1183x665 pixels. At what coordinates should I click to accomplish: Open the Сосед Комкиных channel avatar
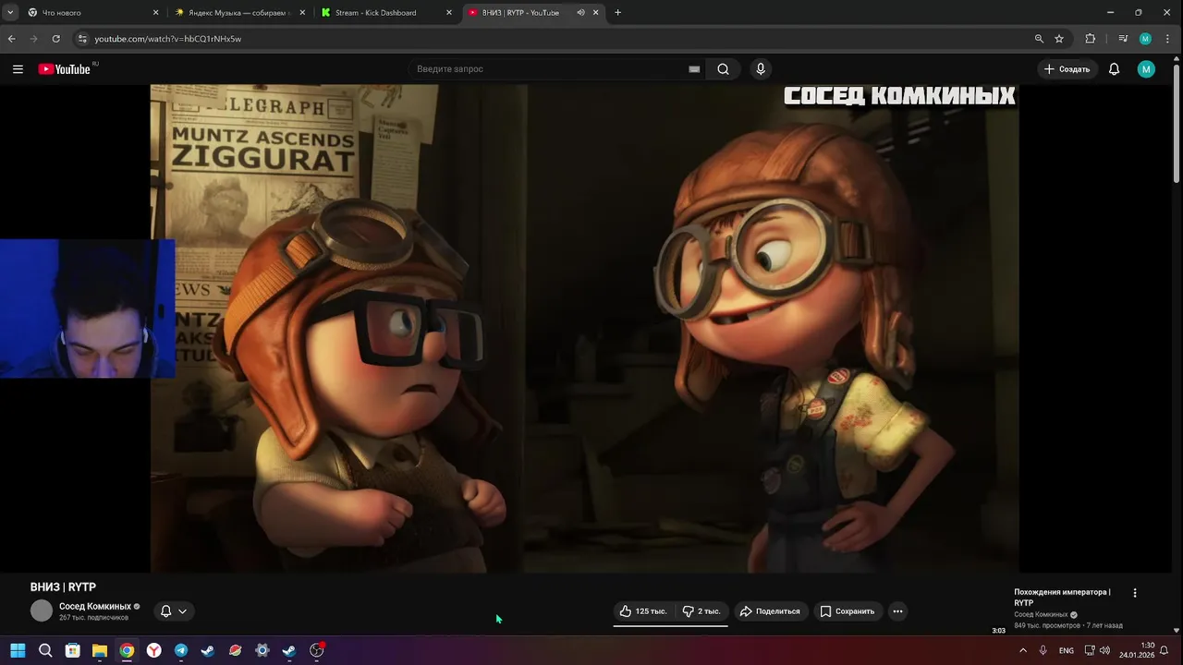(42, 611)
